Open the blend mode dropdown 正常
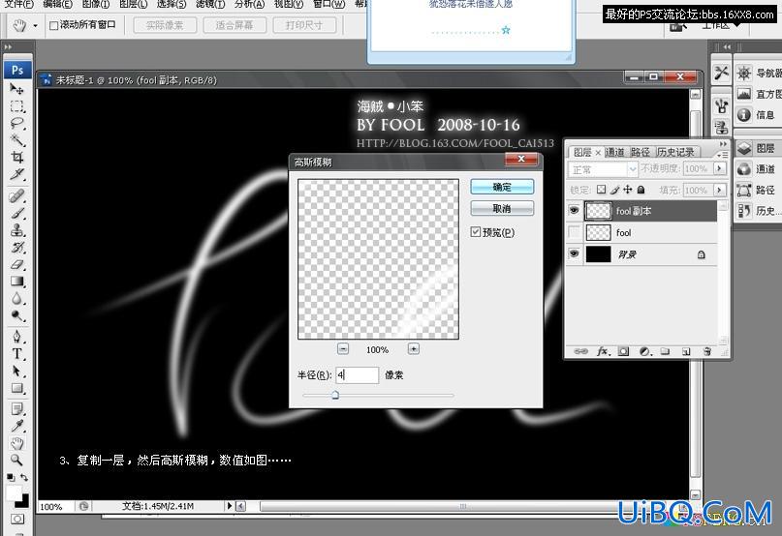782x536 pixels. 603,170
